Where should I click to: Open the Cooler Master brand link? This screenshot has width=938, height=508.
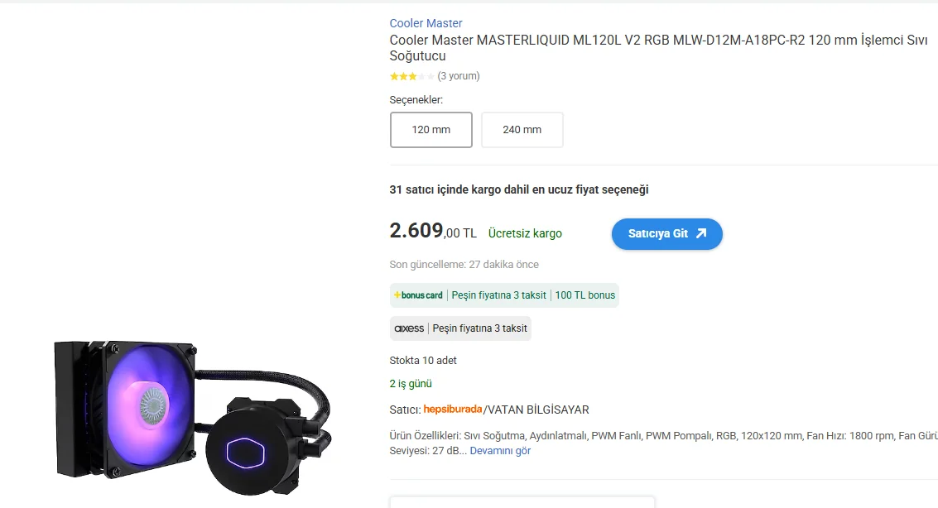pos(426,23)
